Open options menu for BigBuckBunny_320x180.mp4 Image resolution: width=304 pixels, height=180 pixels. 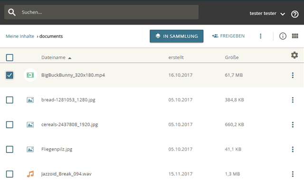[x=293, y=75]
